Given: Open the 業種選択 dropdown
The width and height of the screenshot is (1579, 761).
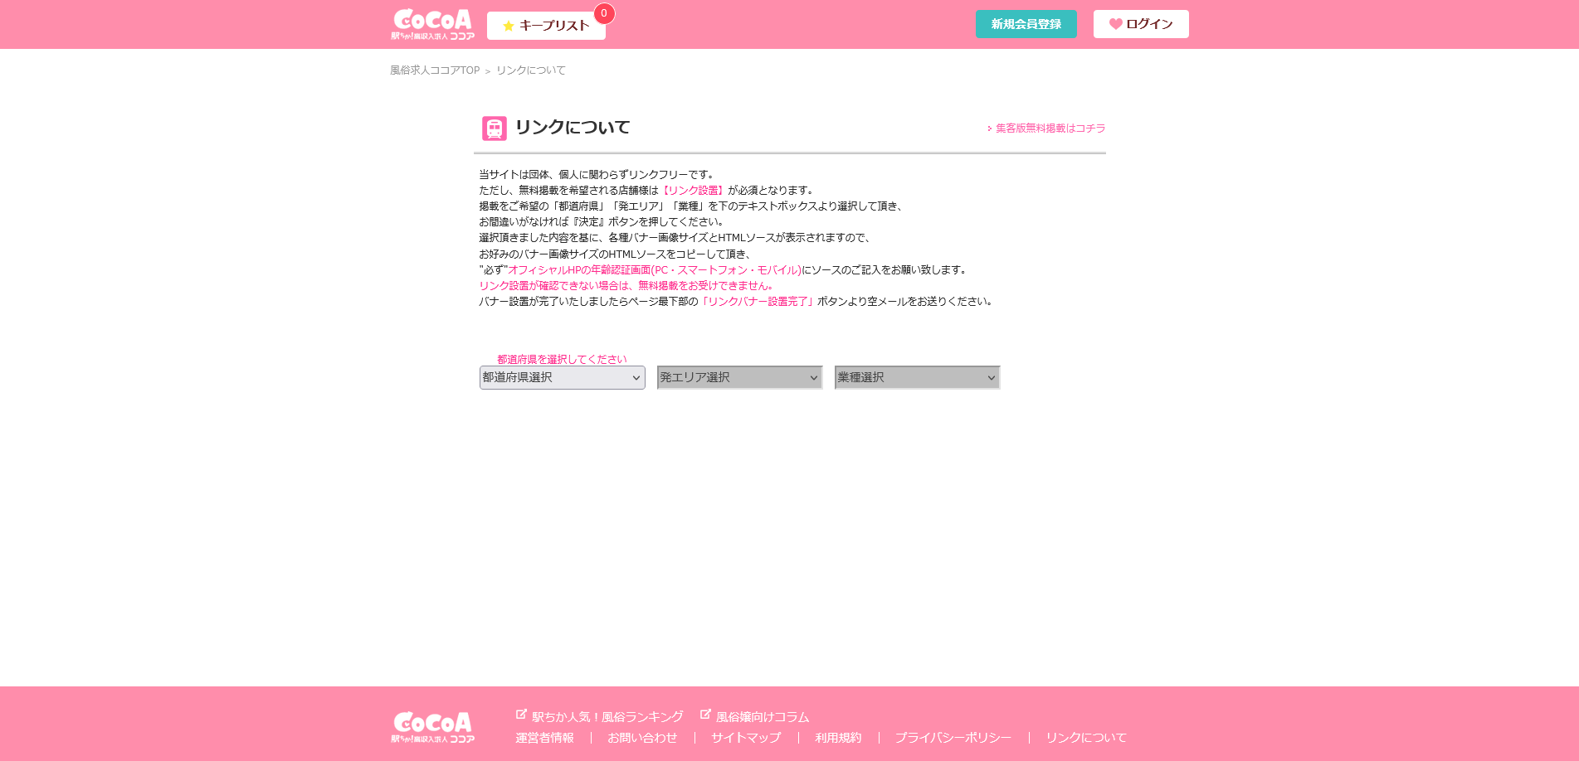Looking at the screenshot, I should pos(918,377).
